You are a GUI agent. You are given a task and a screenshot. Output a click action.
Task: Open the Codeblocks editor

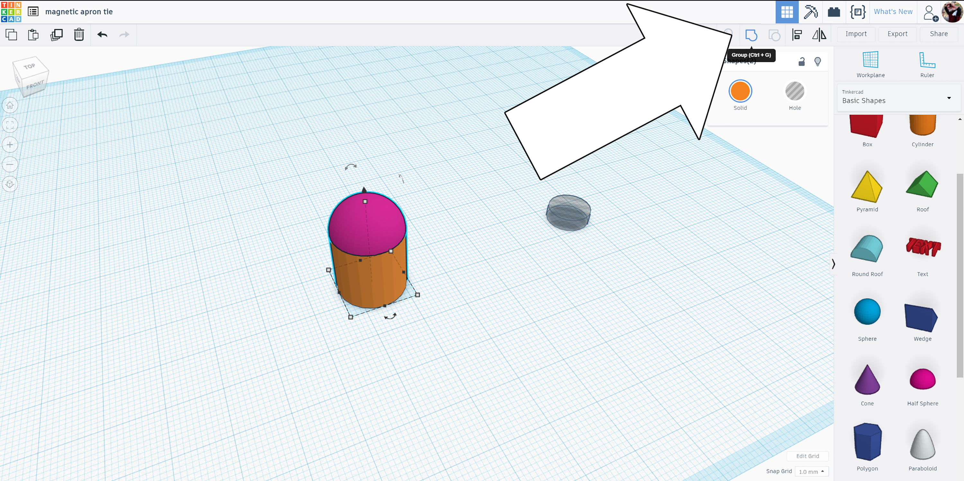858,12
